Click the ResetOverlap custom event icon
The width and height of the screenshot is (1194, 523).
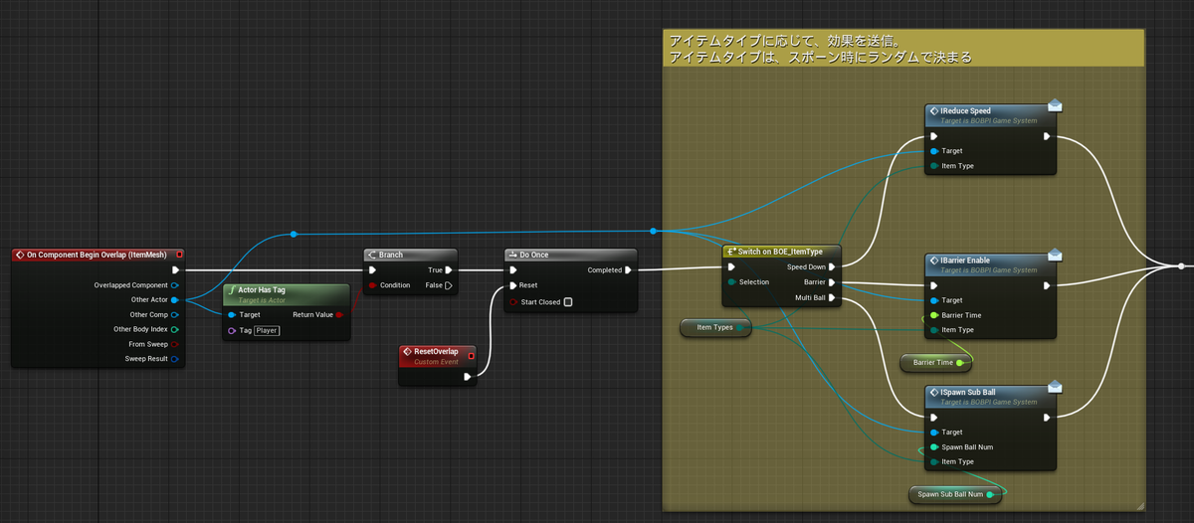point(407,351)
